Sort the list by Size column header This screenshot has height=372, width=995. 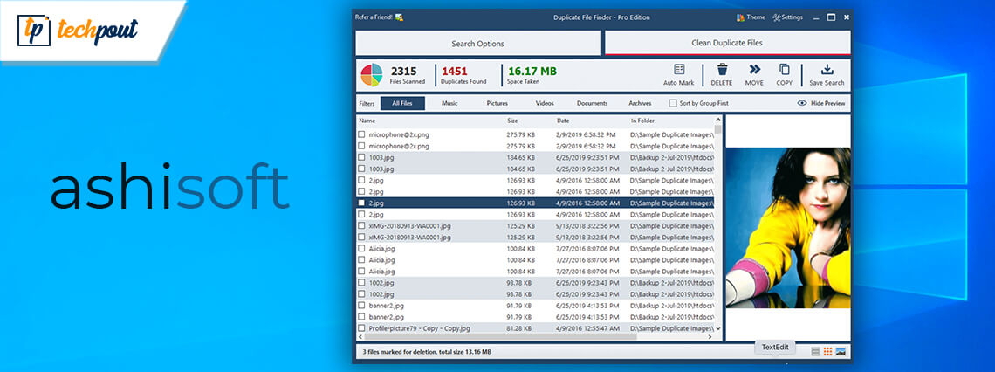[x=512, y=121]
